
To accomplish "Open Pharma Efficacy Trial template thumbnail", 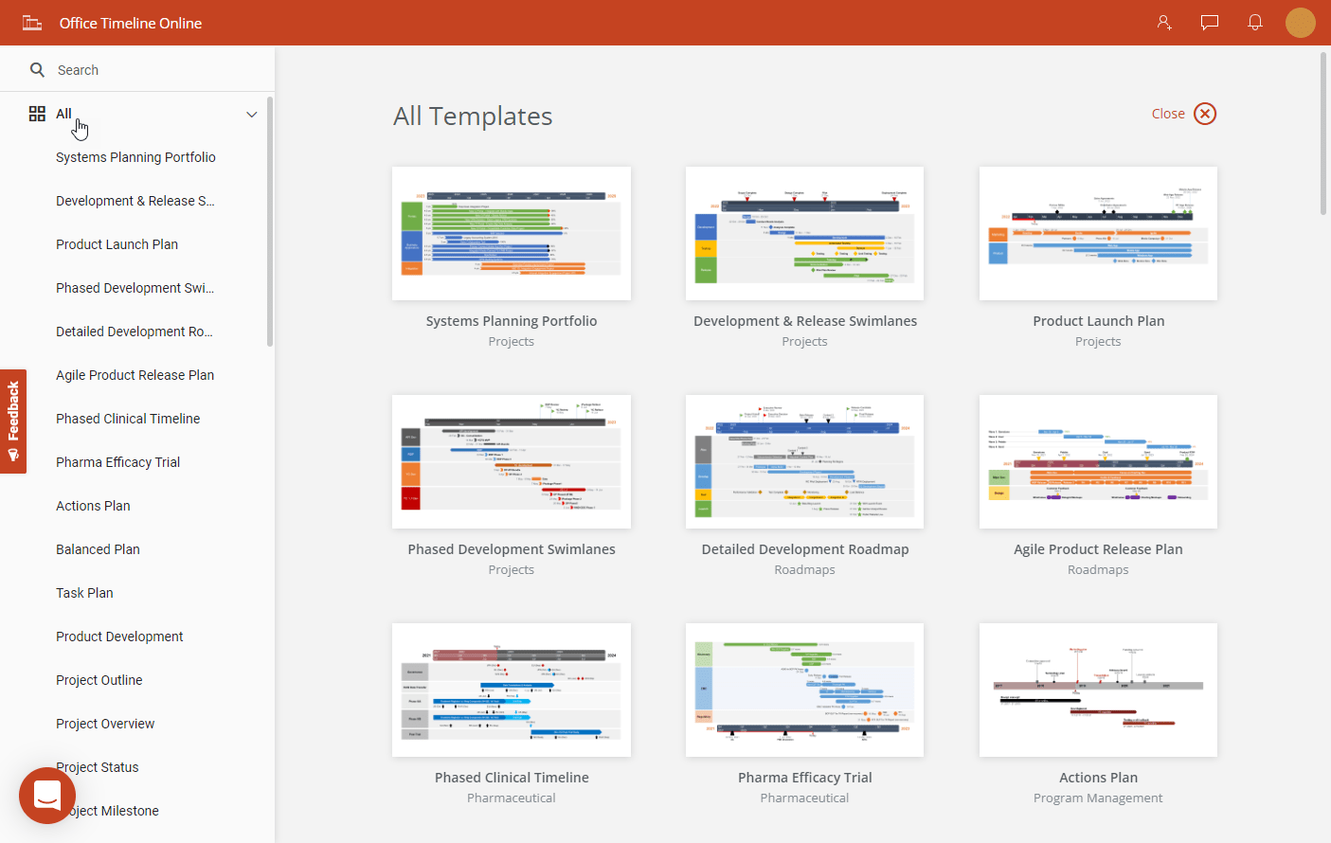I will pos(805,691).
